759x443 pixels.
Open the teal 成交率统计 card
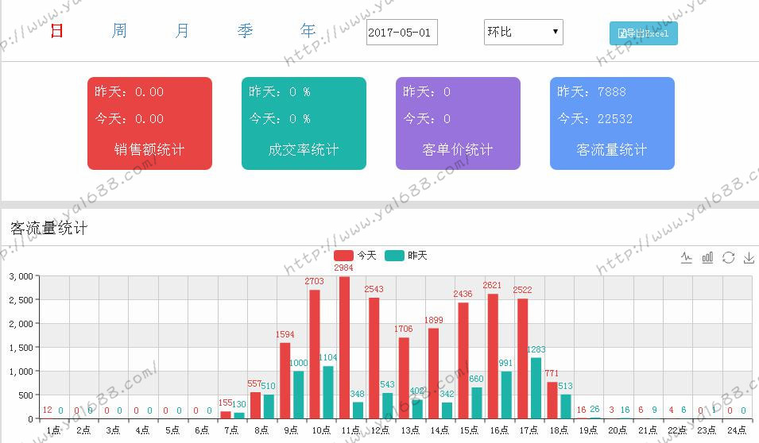[304, 123]
